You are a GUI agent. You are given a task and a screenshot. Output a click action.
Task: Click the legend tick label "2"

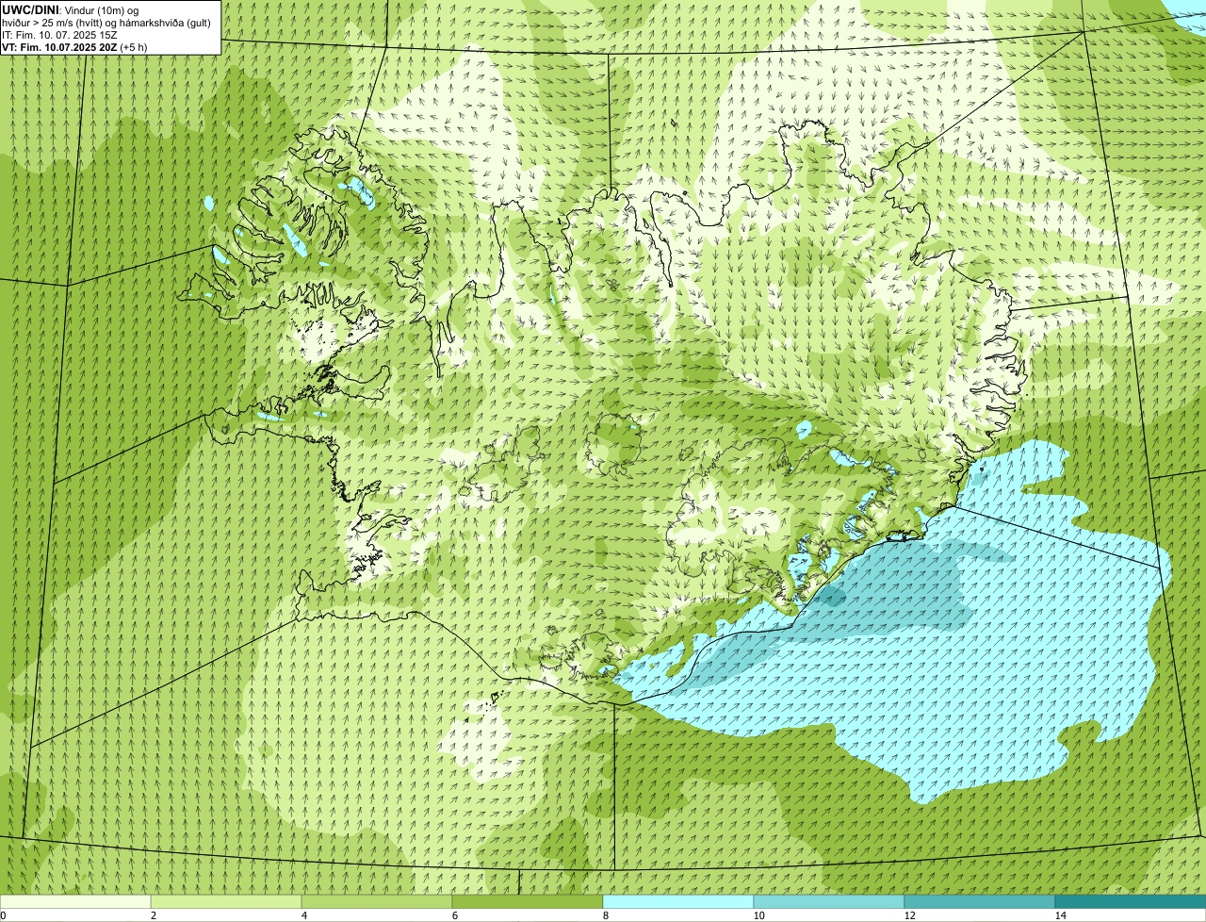tap(153, 915)
